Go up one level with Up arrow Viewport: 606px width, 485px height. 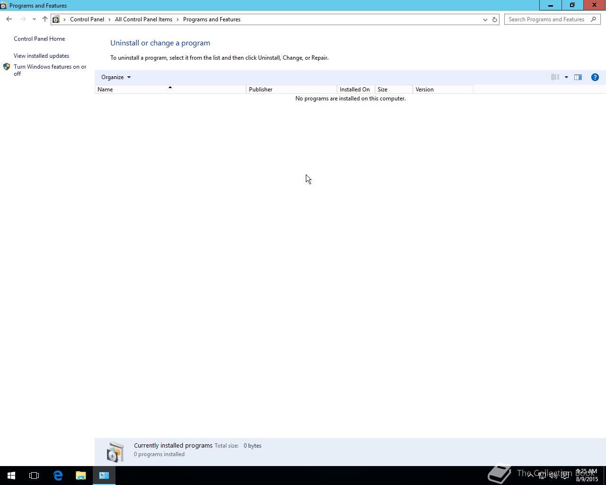[45, 19]
